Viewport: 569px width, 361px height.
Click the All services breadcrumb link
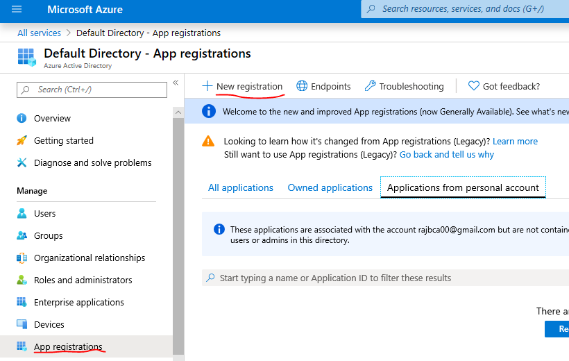(x=39, y=33)
